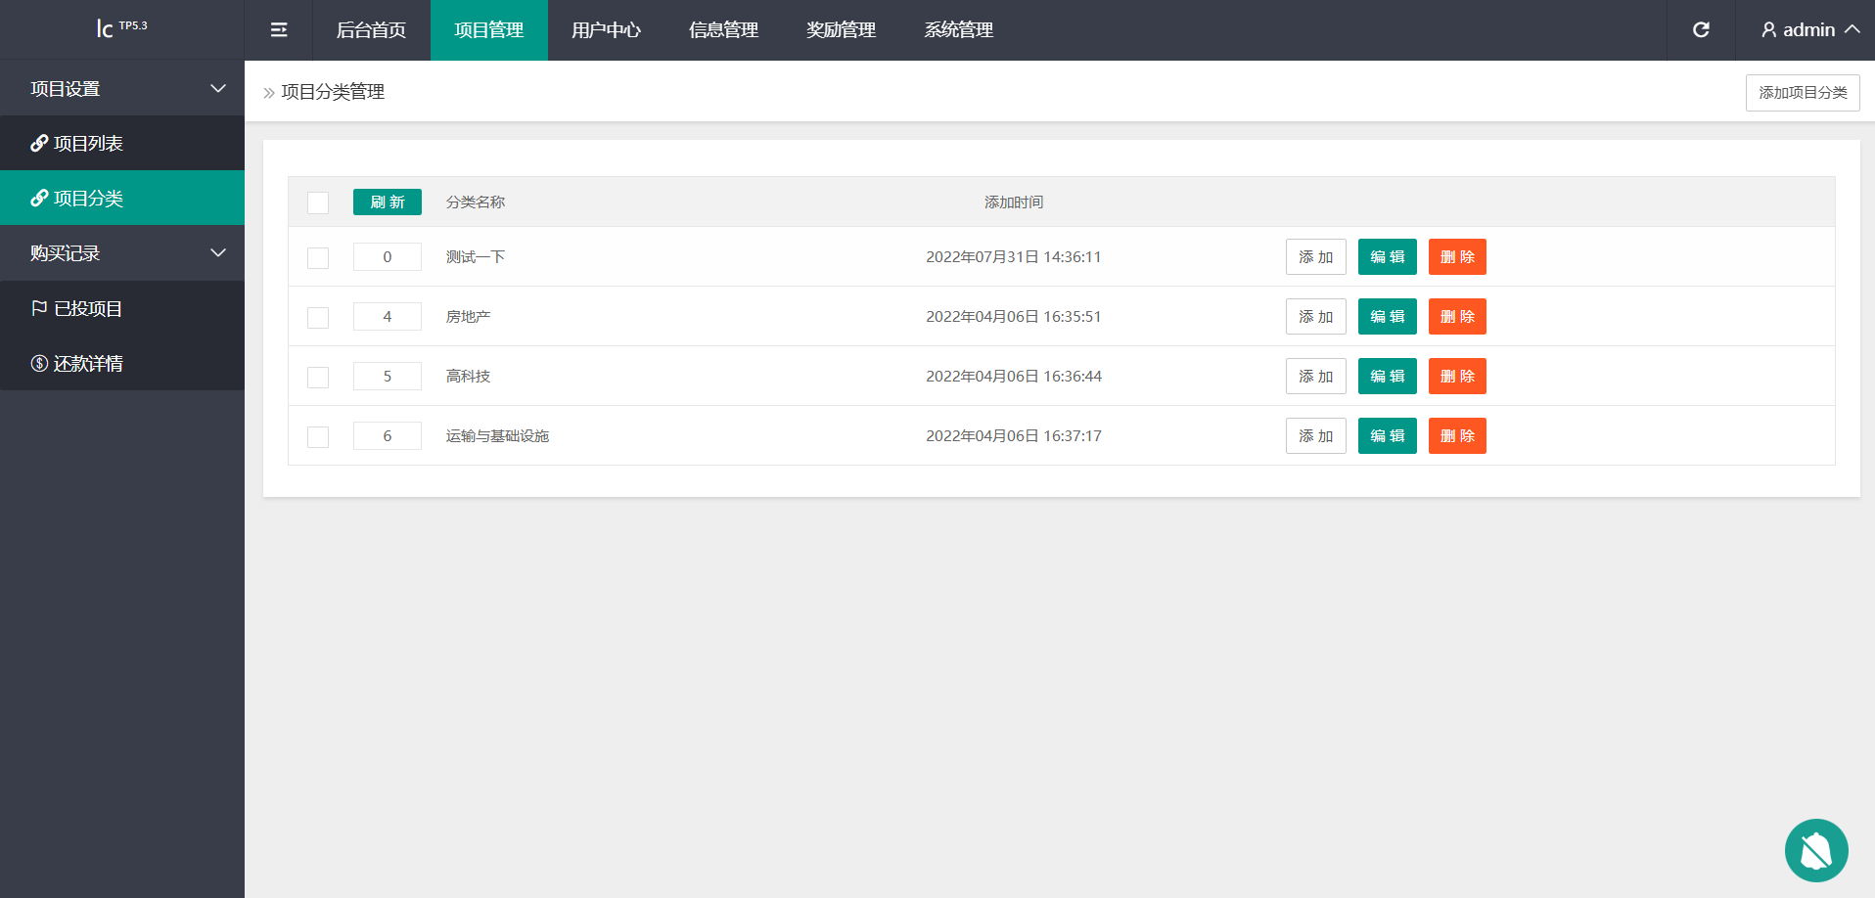Open the admin dropdown arrow
The height and width of the screenshot is (898, 1875).
pos(1852,30)
